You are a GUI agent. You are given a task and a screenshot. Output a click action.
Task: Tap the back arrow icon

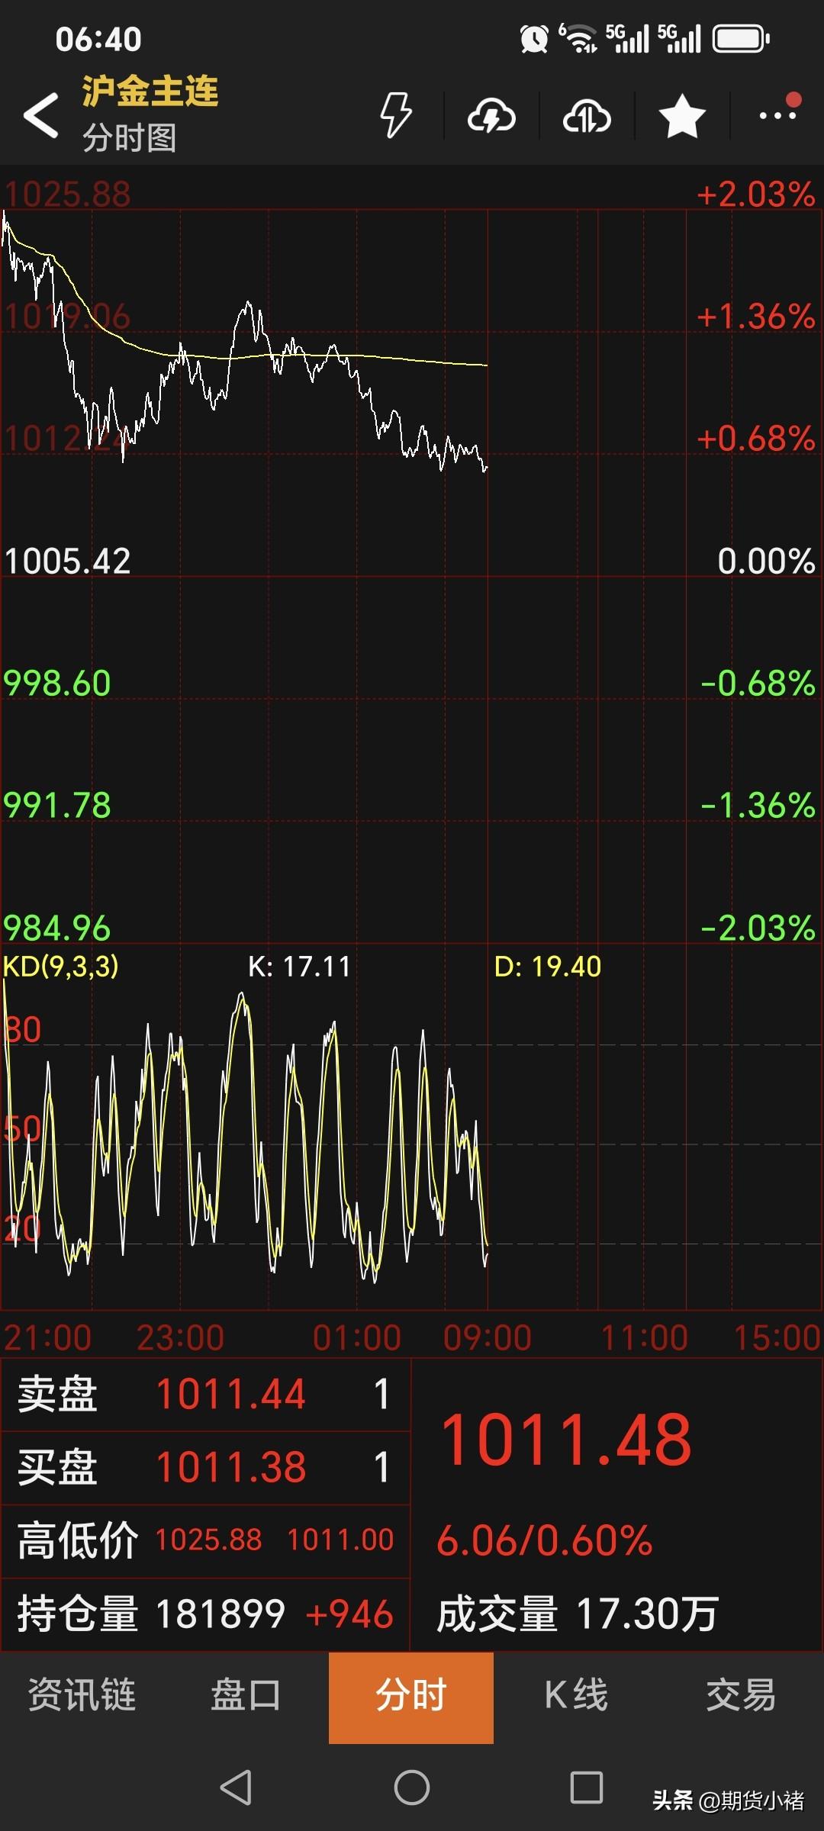(x=40, y=115)
